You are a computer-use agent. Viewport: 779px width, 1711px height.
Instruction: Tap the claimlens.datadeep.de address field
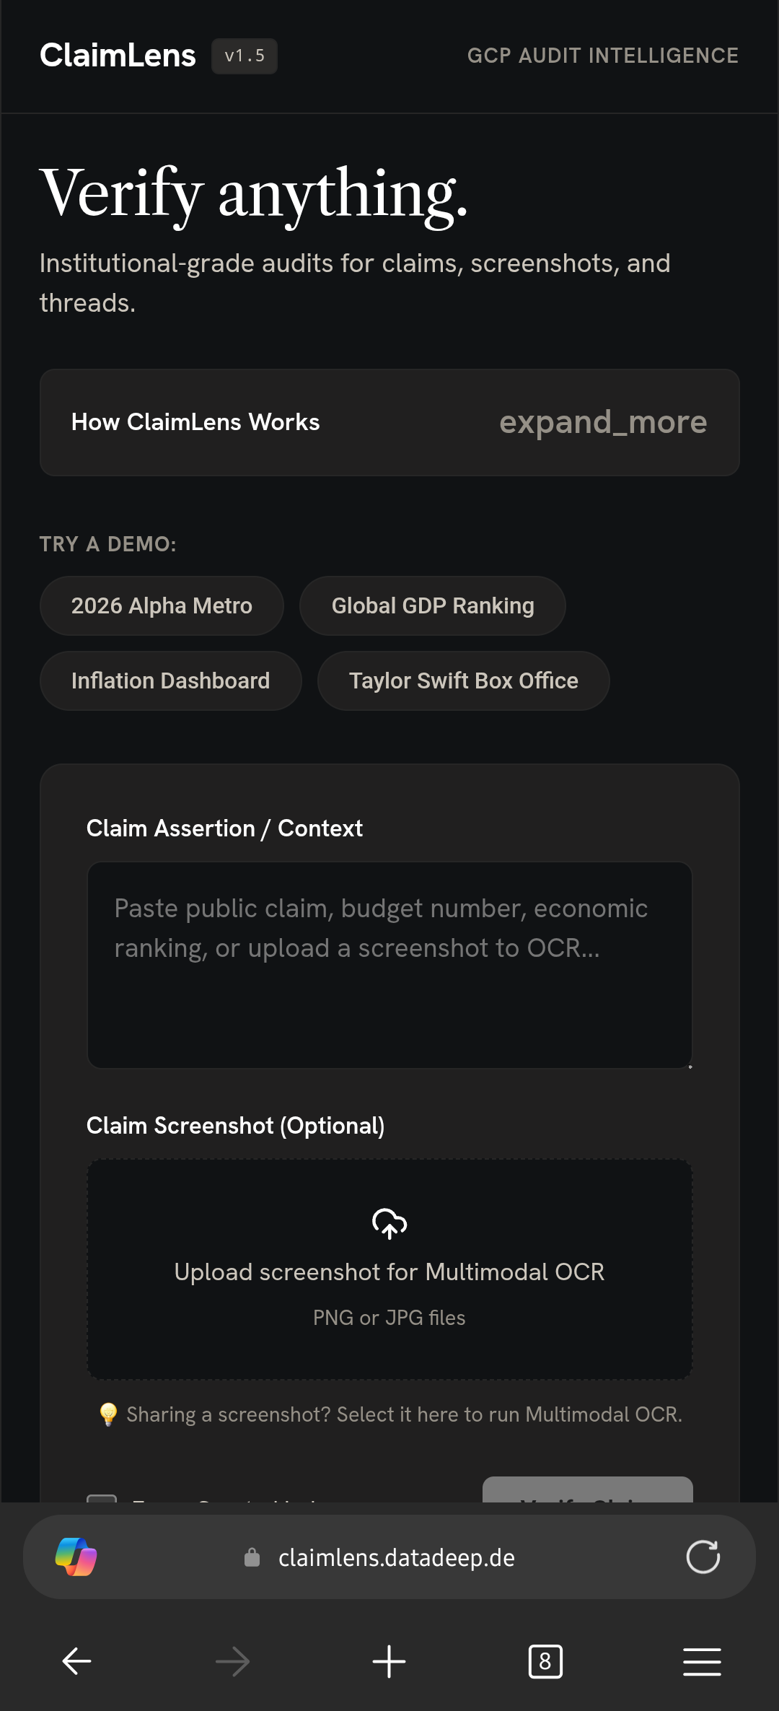point(396,1557)
